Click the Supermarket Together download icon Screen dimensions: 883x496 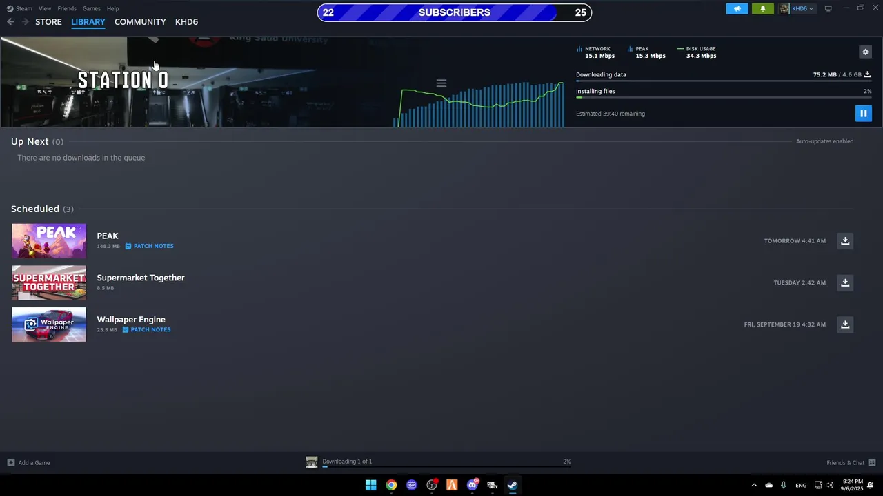pyautogui.click(x=845, y=282)
